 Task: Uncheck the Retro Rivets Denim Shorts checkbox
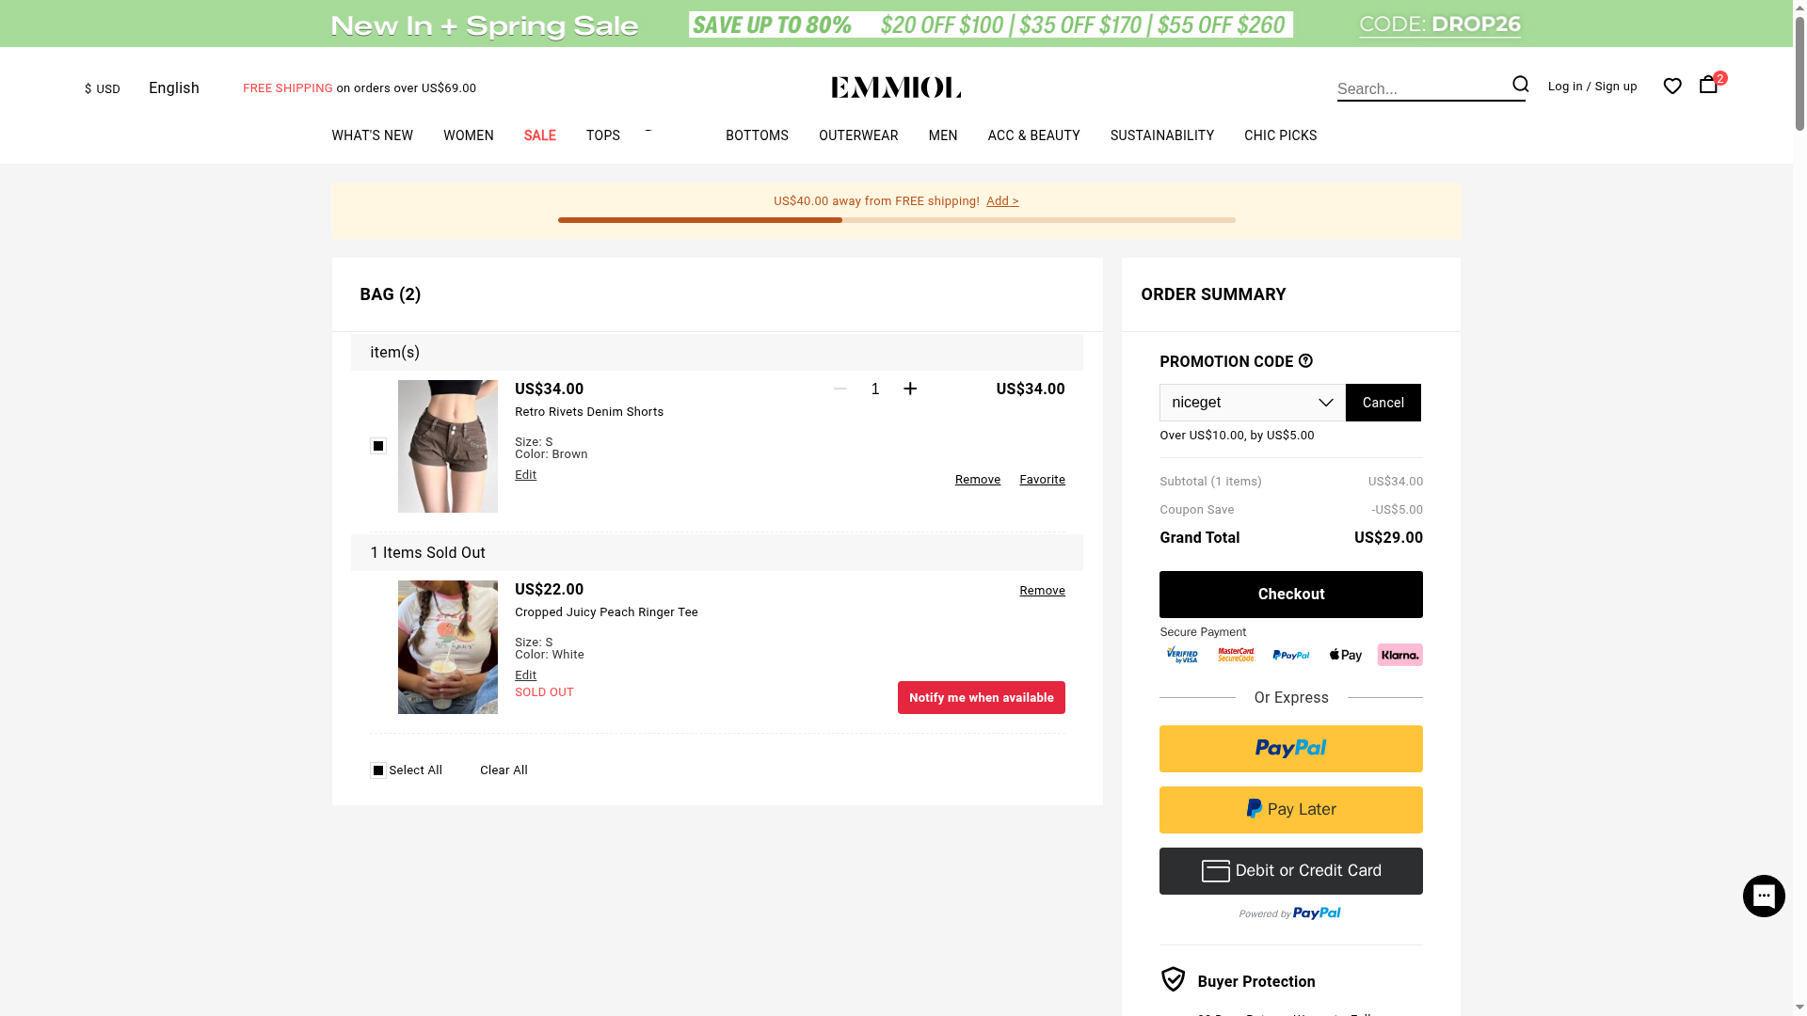(x=378, y=446)
